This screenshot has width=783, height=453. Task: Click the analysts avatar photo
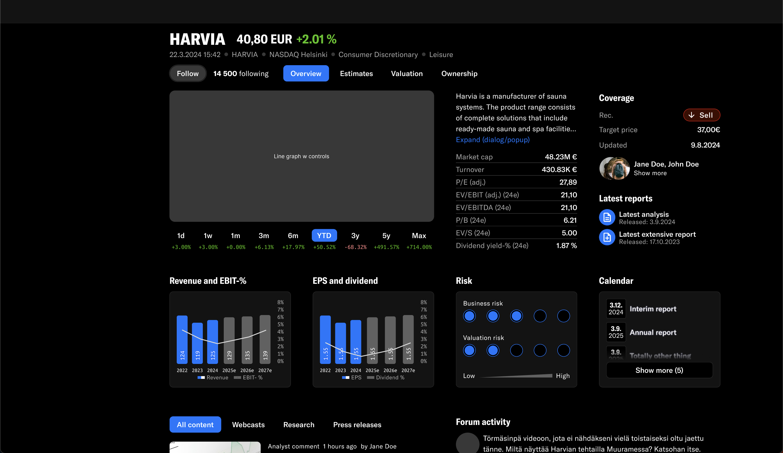coord(614,168)
